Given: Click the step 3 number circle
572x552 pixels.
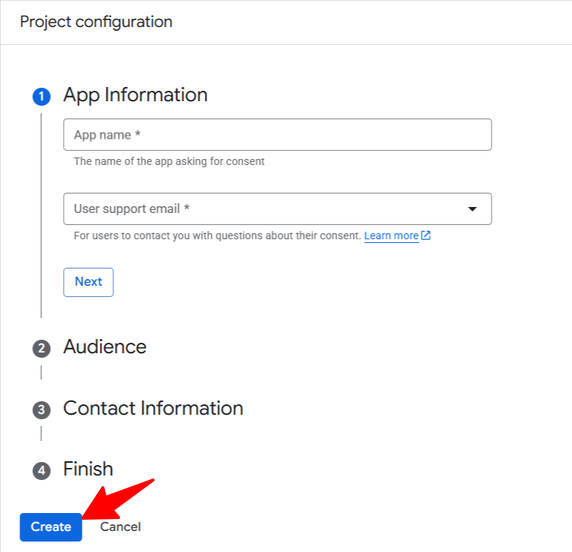Looking at the screenshot, I should tap(41, 410).
